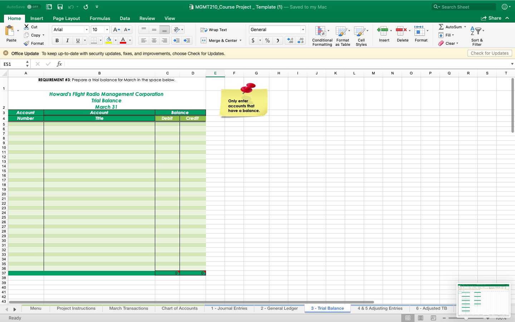The height and width of the screenshot is (322, 515).
Task: Expand the Merge & Center options arrow
Action: [x=240, y=40]
